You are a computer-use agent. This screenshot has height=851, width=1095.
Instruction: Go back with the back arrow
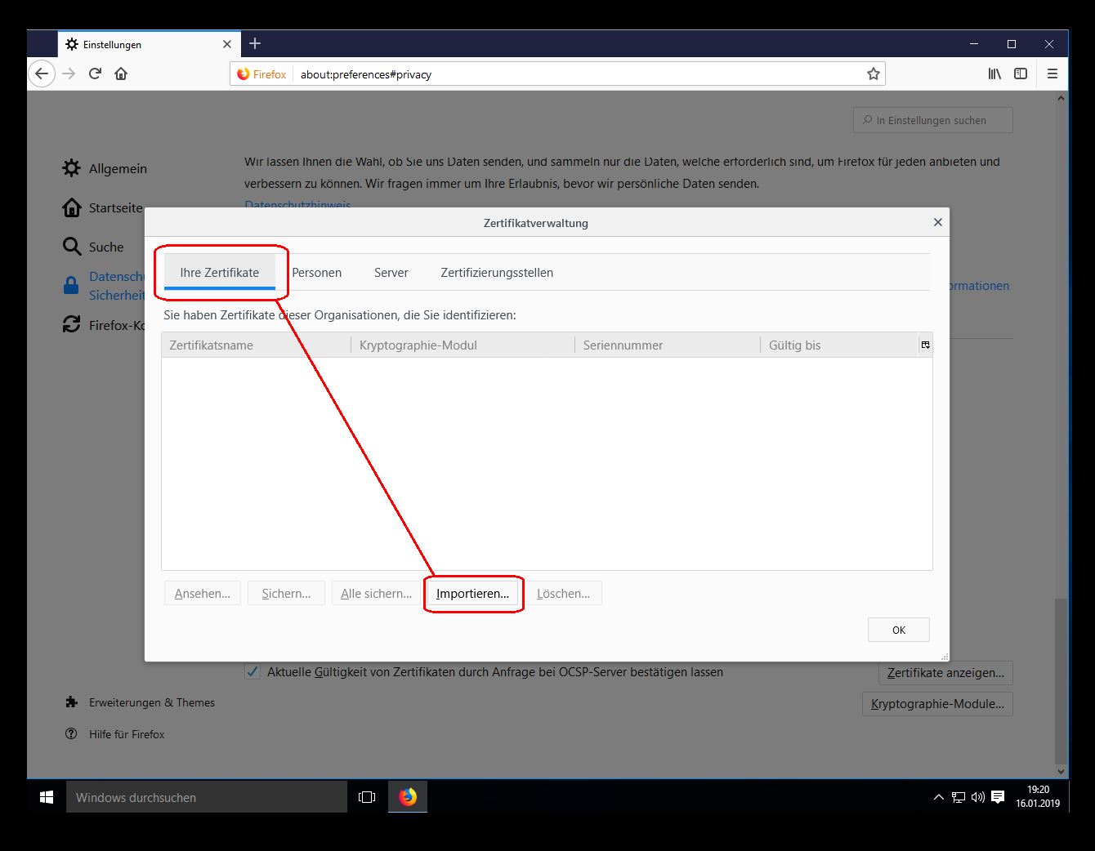coord(42,74)
